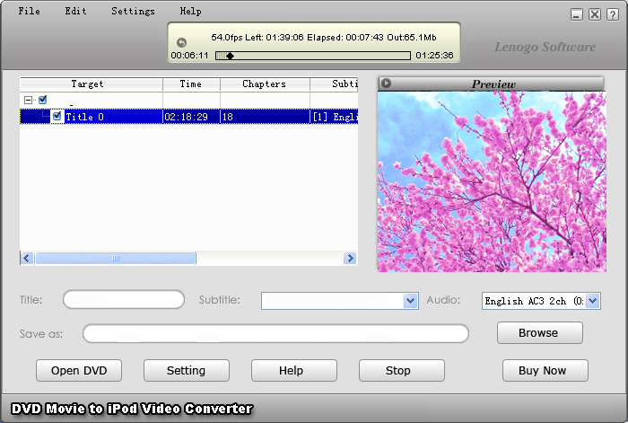
Task: Click the minimize window icon
Action: tap(577, 14)
